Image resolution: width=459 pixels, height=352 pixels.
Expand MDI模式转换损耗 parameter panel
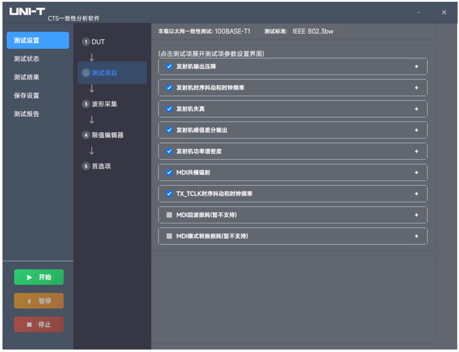pyautogui.click(x=293, y=236)
